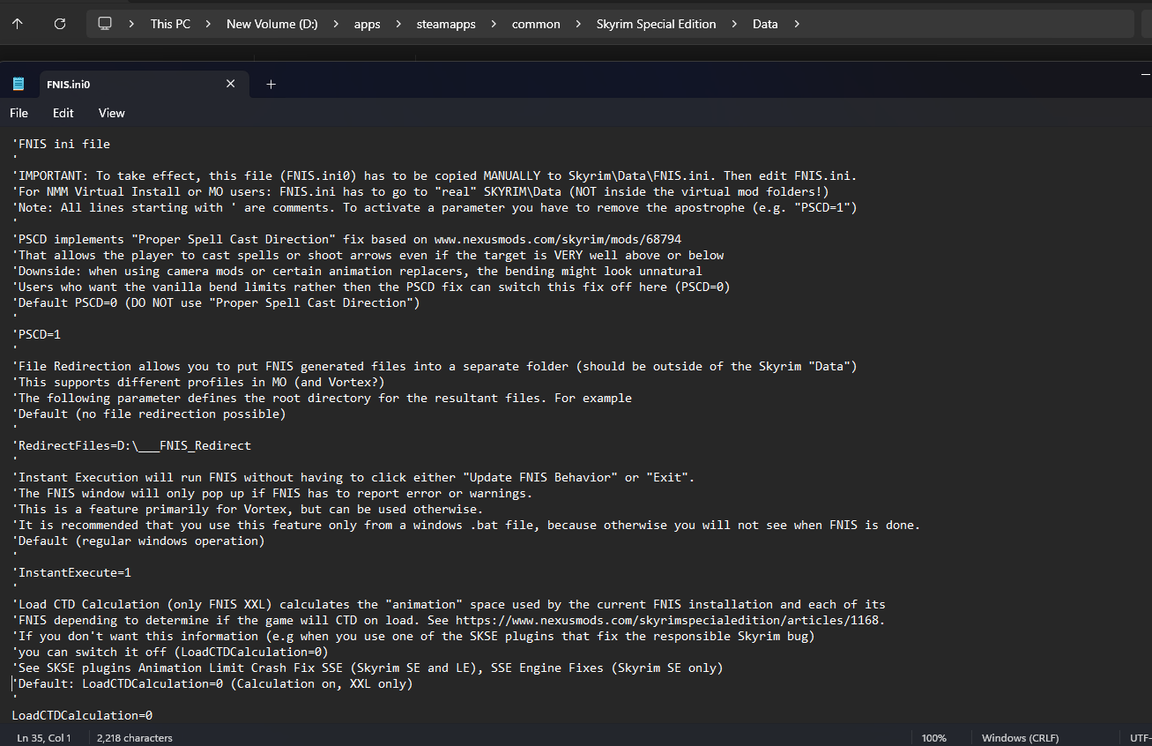Viewport: 1152px width, 746px height.
Task: Add a new Notepad tab
Action: tap(271, 85)
